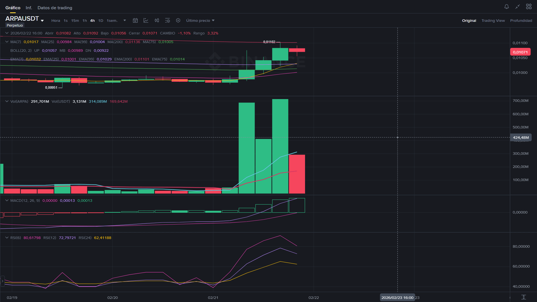Switch to the Profundidad depth view
The width and height of the screenshot is (537, 302).
pyautogui.click(x=521, y=20)
